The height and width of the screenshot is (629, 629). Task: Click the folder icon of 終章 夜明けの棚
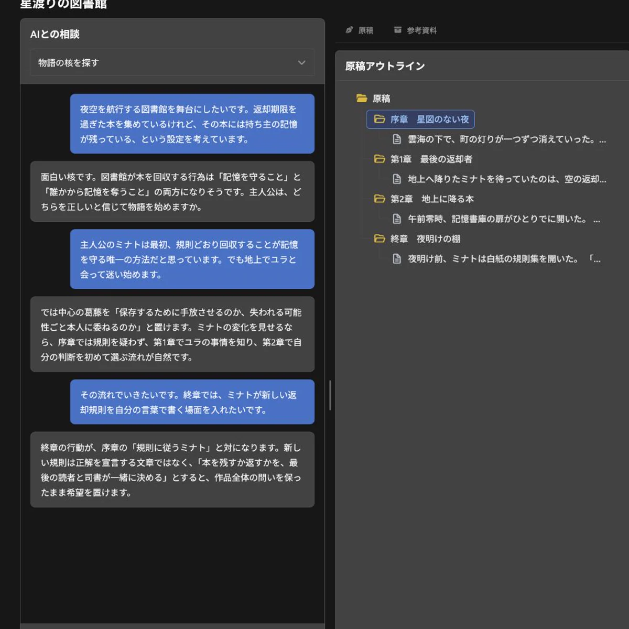(x=379, y=238)
